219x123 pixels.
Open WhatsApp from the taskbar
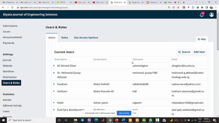(x=151, y=120)
